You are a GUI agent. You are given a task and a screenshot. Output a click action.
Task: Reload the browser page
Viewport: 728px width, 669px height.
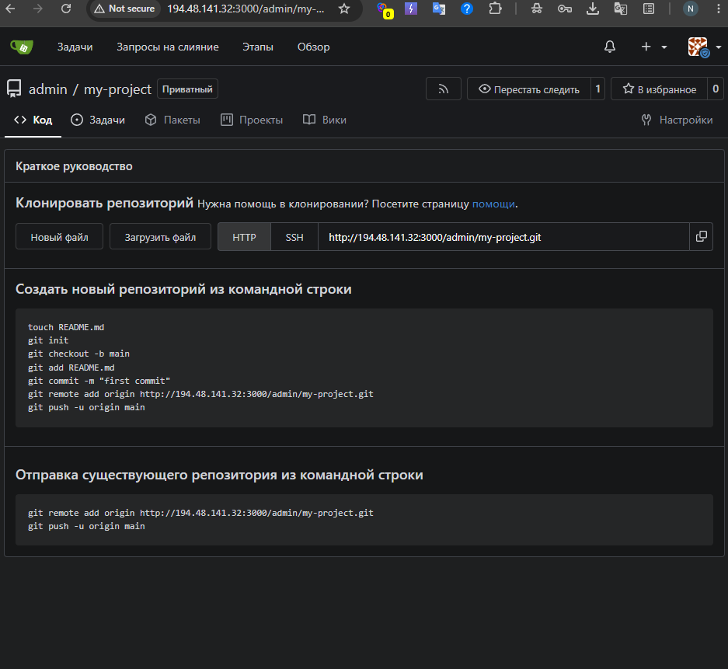(x=66, y=9)
